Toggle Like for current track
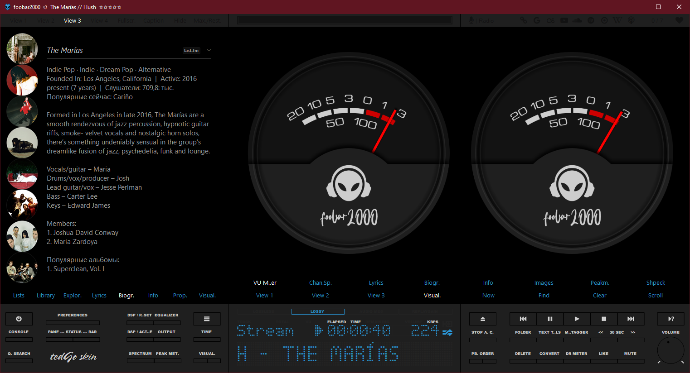690x373 pixels. [x=603, y=360]
